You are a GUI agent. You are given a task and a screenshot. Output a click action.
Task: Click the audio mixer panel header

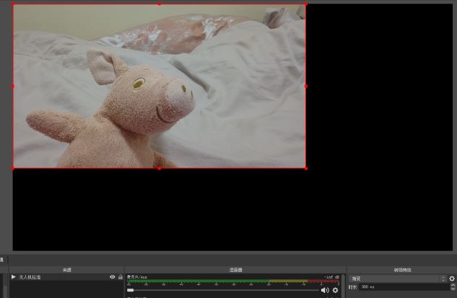point(235,270)
